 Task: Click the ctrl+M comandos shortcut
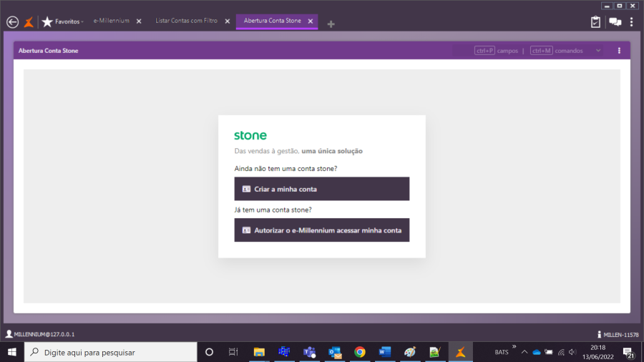(x=557, y=51)
